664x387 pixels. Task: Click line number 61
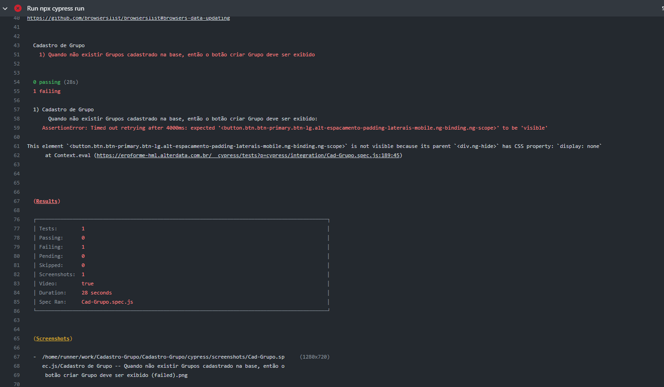pyautogui.click(x=17, y=146)
